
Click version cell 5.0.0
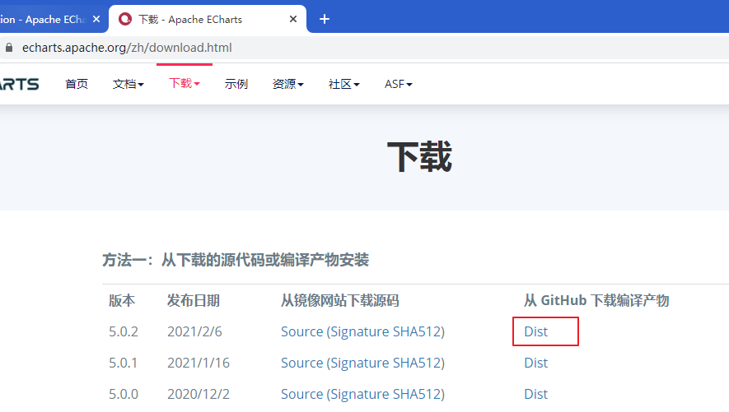click(124, 394)
